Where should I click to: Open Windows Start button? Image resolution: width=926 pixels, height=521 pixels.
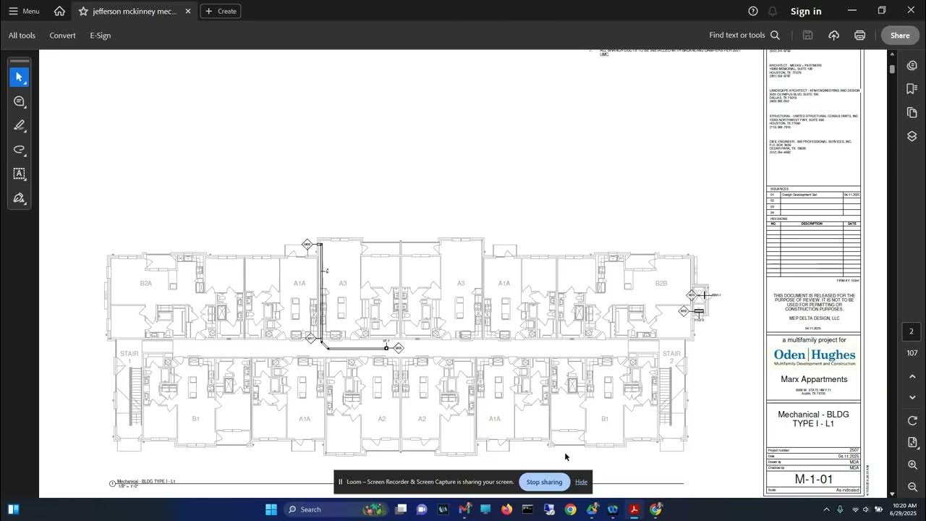(271, 509)
